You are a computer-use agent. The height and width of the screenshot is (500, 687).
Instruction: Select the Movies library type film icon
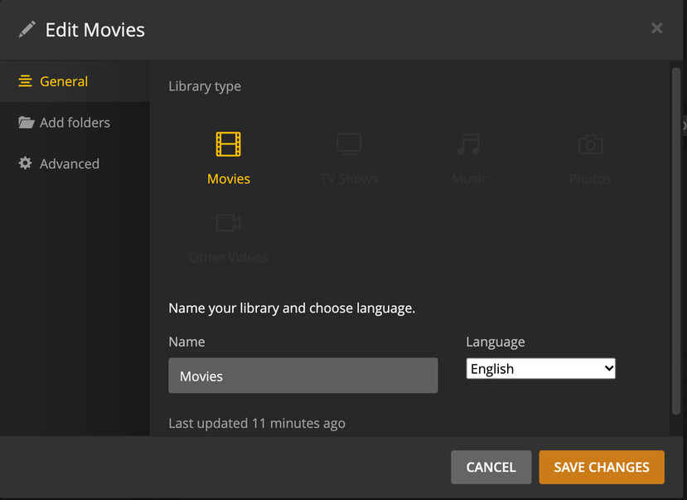pos(228,144)
